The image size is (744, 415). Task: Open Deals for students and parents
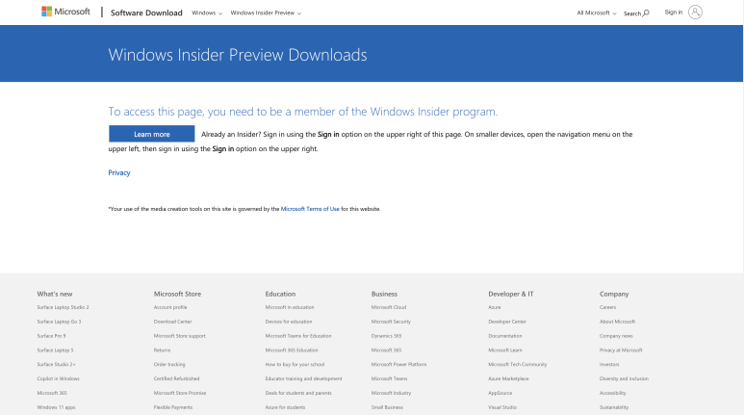pyautogui.click(x=298, y=393)
